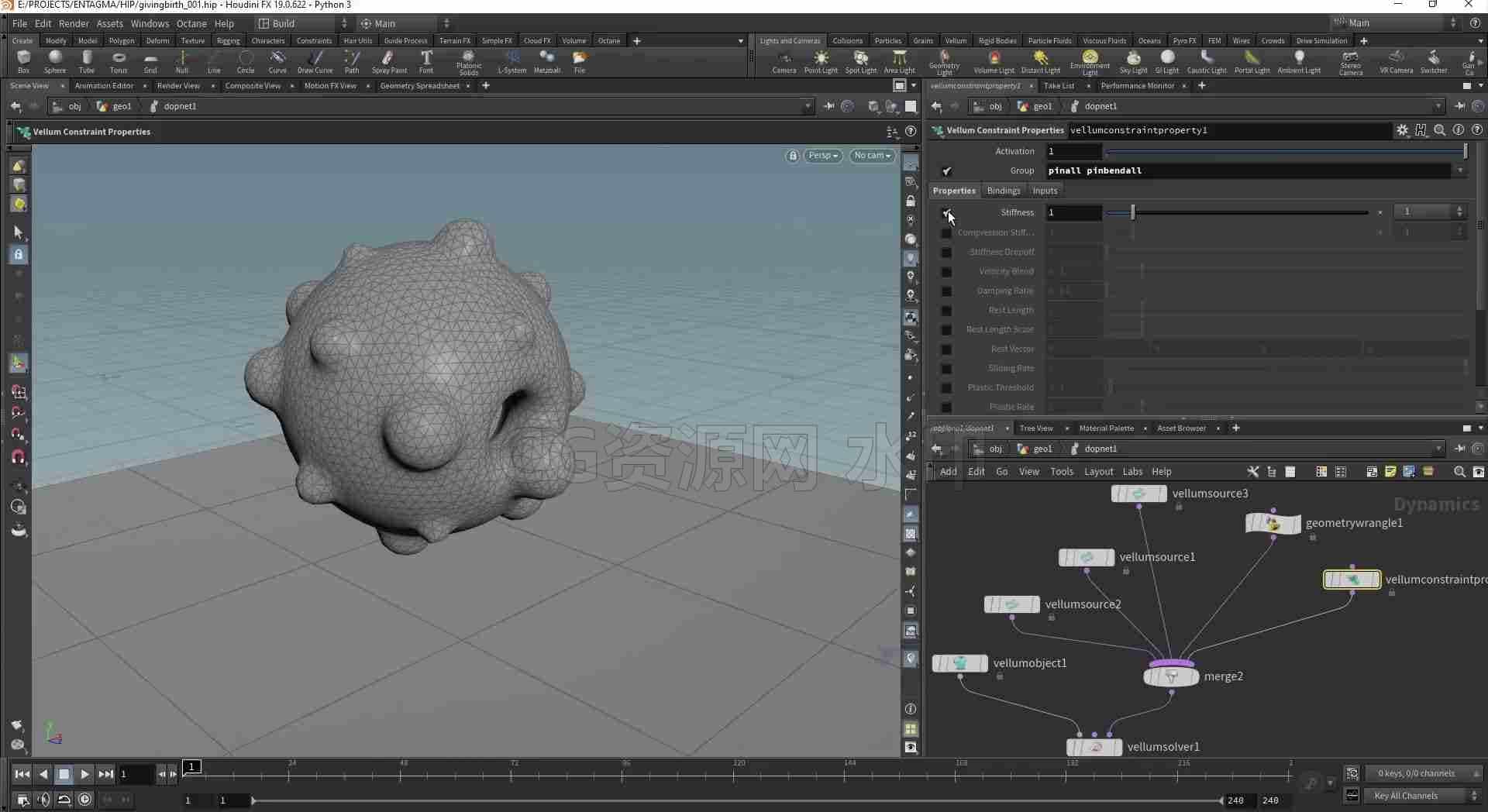This screenshot has width=1488, height=812.
Task: Add a VR Camera
Action: click(1396, 62)
